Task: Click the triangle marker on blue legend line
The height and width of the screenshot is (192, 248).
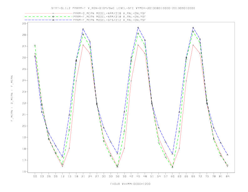Action: [x=53, y=20]
